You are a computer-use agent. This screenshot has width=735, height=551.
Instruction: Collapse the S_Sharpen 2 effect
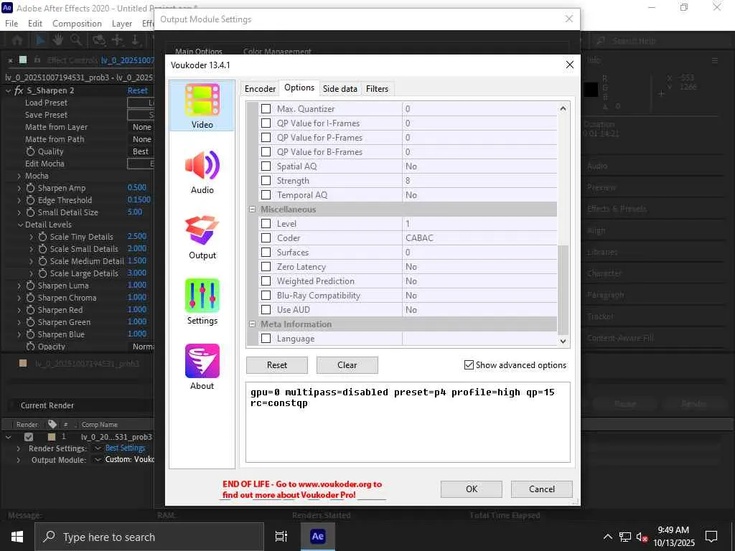coord(8,90)
